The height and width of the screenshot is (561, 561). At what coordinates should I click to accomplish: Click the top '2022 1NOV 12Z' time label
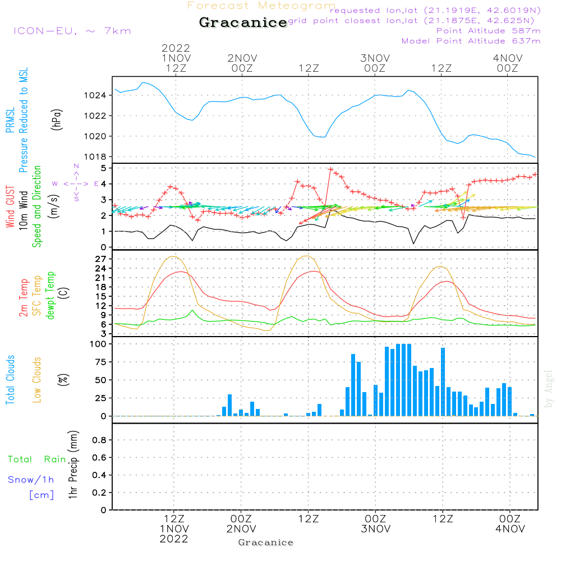[x=176, y=58]
